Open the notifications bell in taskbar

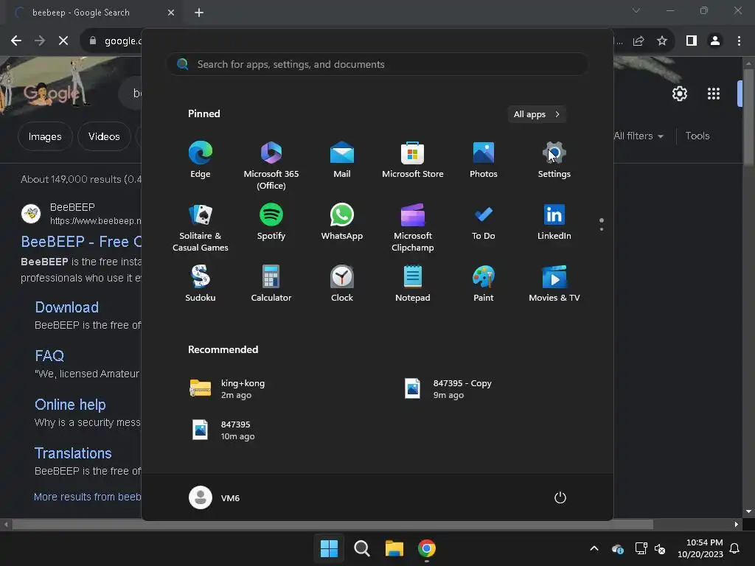(734, 548)
